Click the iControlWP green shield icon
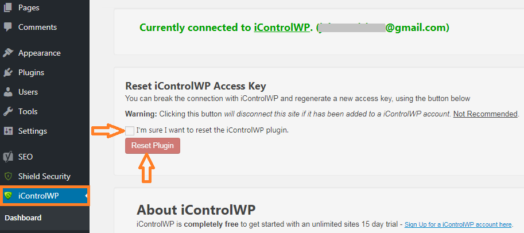 pyautogui.click(x=8, y=196)
